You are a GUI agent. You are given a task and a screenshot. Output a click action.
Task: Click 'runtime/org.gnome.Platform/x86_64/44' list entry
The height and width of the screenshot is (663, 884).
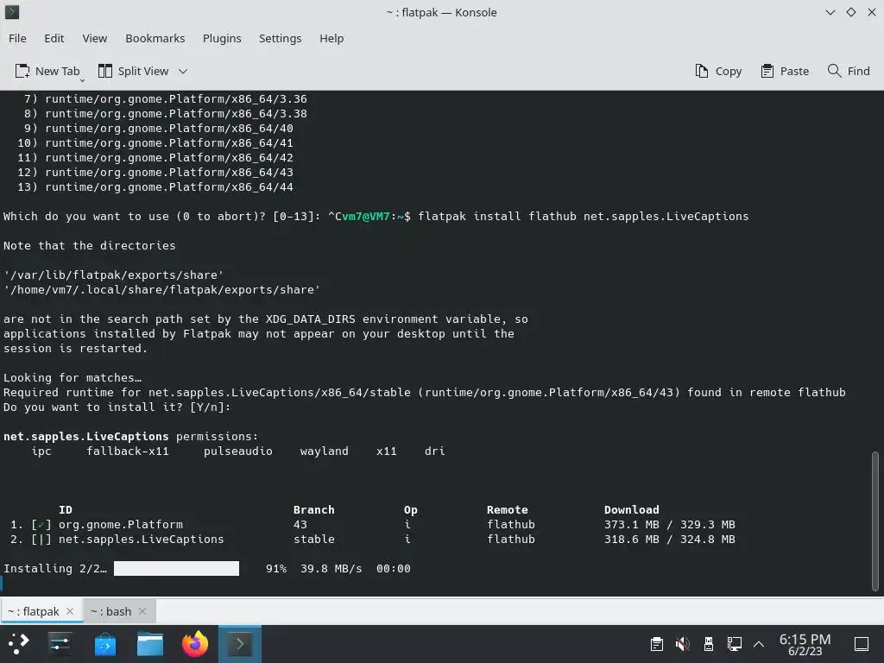pyautogui.click(x=169, y=186)
